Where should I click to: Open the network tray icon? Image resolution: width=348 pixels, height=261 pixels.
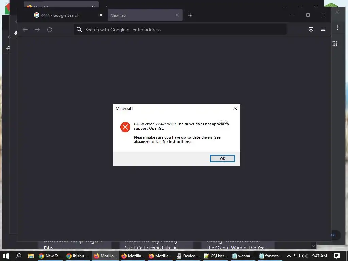(x=297, y=256)
